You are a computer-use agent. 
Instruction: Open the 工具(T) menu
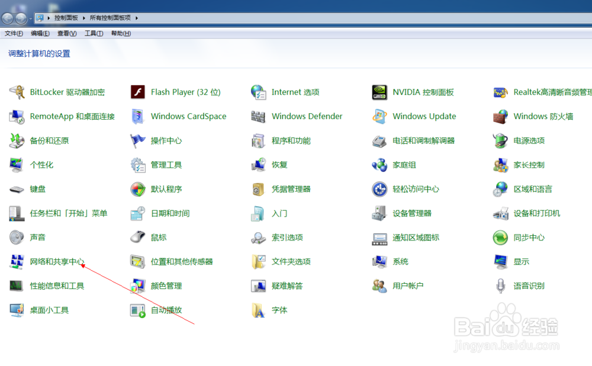point(94,33)
